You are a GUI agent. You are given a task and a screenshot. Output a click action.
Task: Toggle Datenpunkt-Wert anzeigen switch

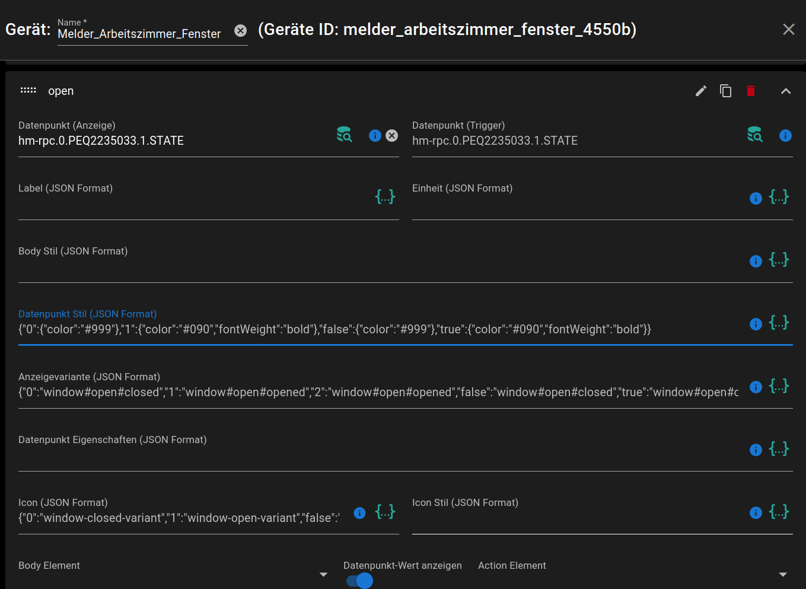click(x=360, y=581)
